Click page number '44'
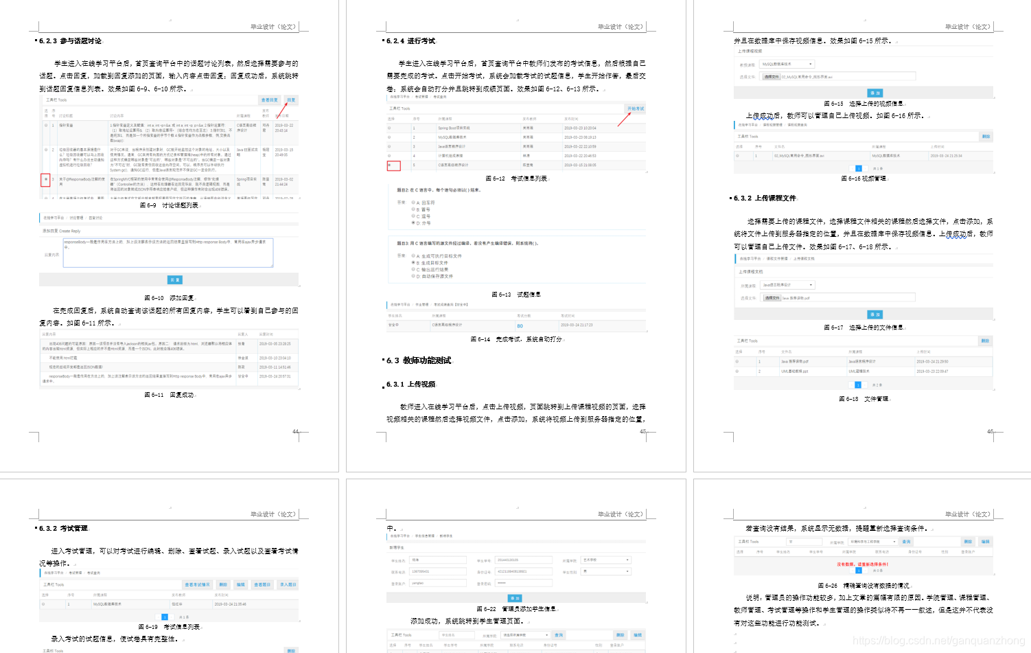This screenshot has width=1031, height=653. pyautogui.click(x=296, y=432)
